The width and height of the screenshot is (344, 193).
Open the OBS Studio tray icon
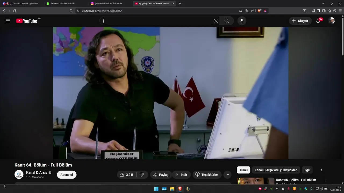[x=266, y=189]
